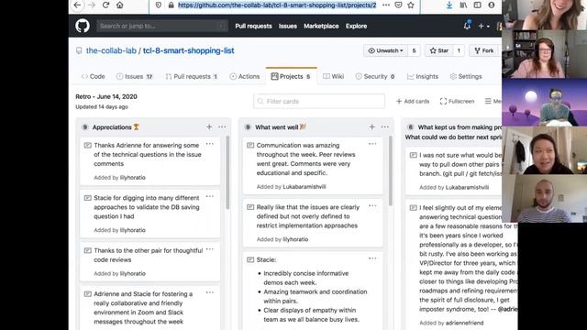Click lilyhoratio on Thanks Adrienne card
Viewport: 587px width, 330px height.
tap(132, 177)
